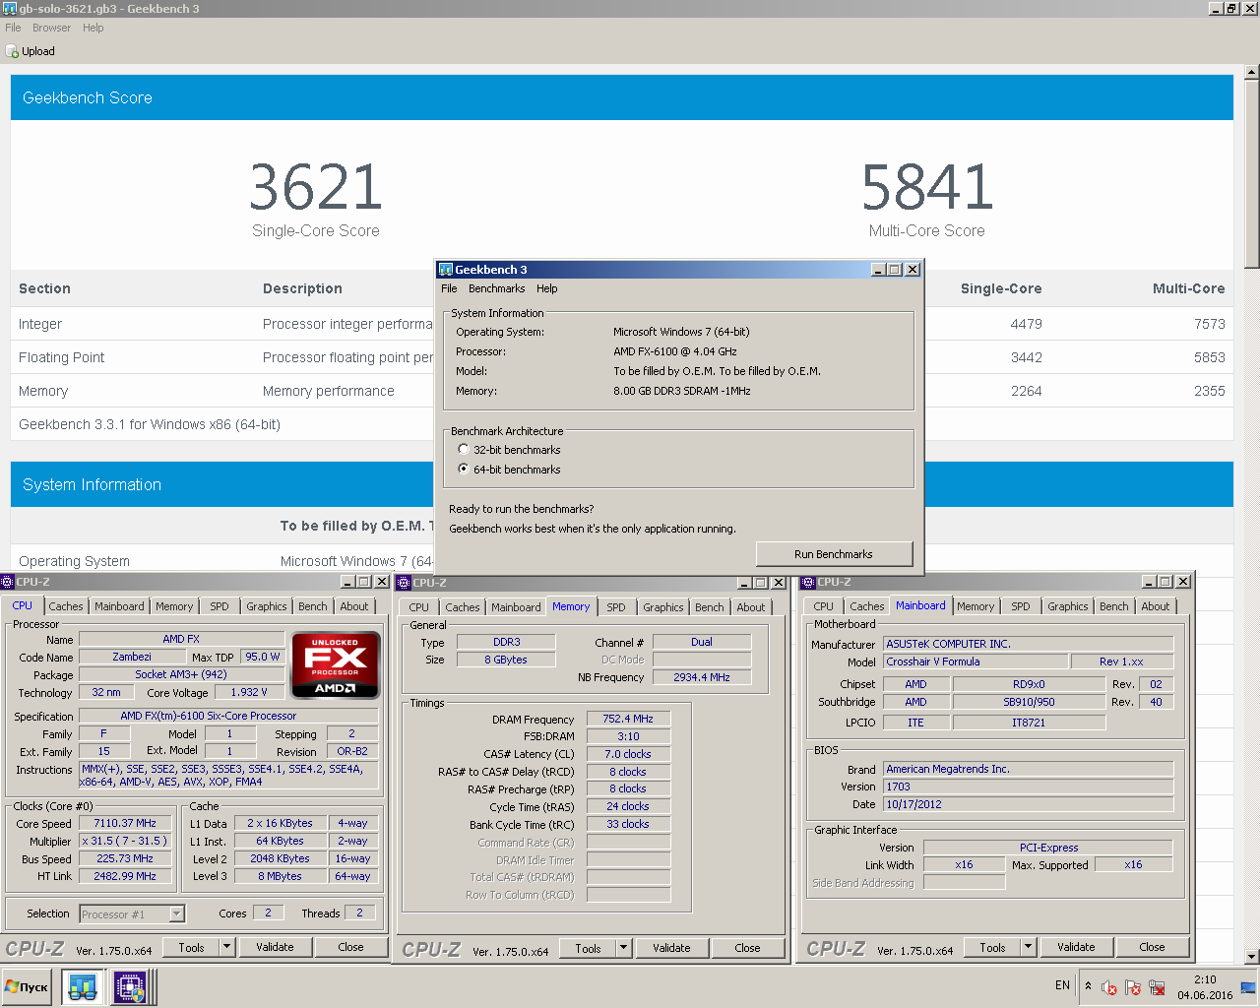Viewport: 1260px width, 1008px height.
Task: Click Geekbench 3 dialog title bar icon
Action: pyautogui.click(x=446, y=269)
